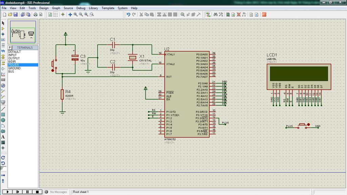Click the Rotate Clockwise icon

(x=3, y=157)
